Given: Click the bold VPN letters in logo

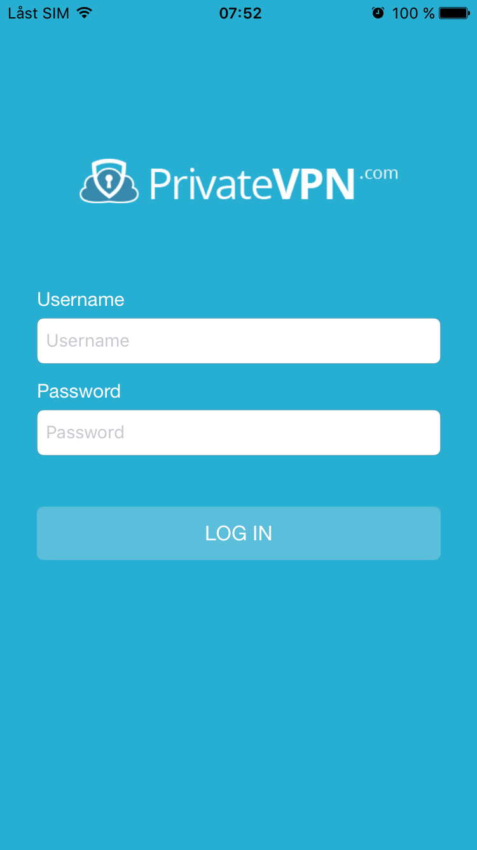Looking at the screenshot, I should 314,184.
